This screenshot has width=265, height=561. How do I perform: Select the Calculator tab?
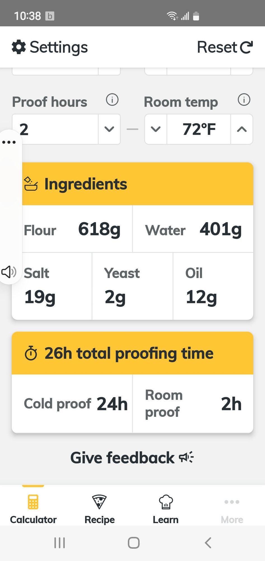[33, 509]
